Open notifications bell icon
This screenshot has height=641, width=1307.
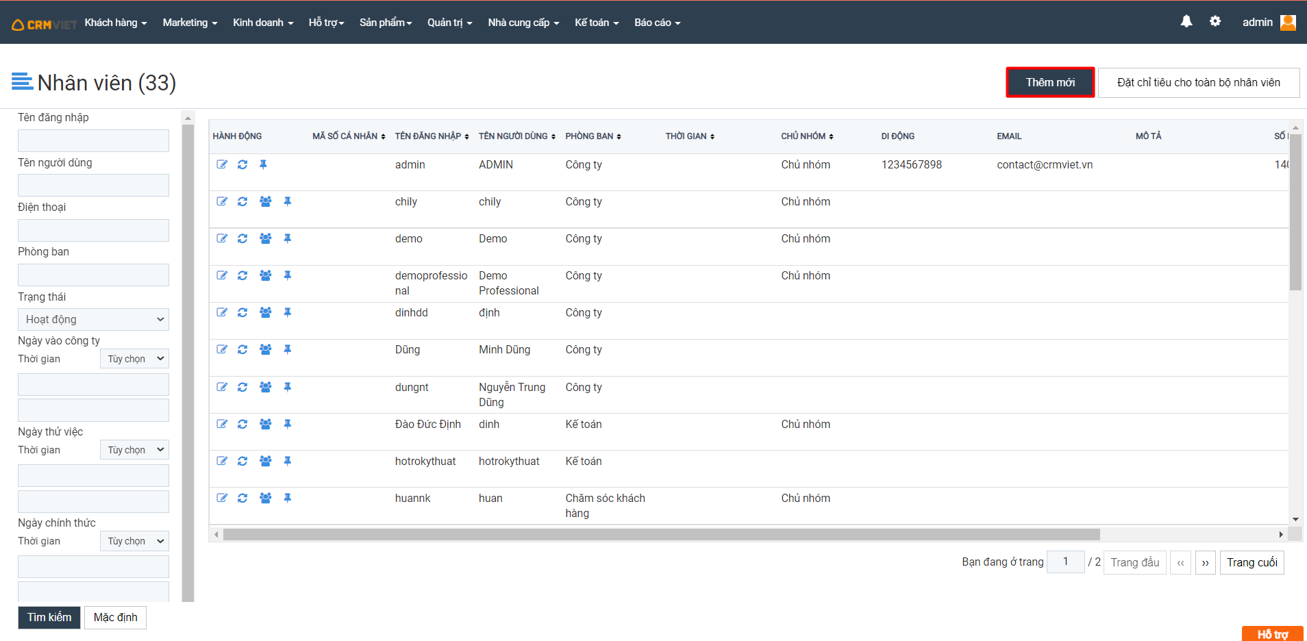1186,22
